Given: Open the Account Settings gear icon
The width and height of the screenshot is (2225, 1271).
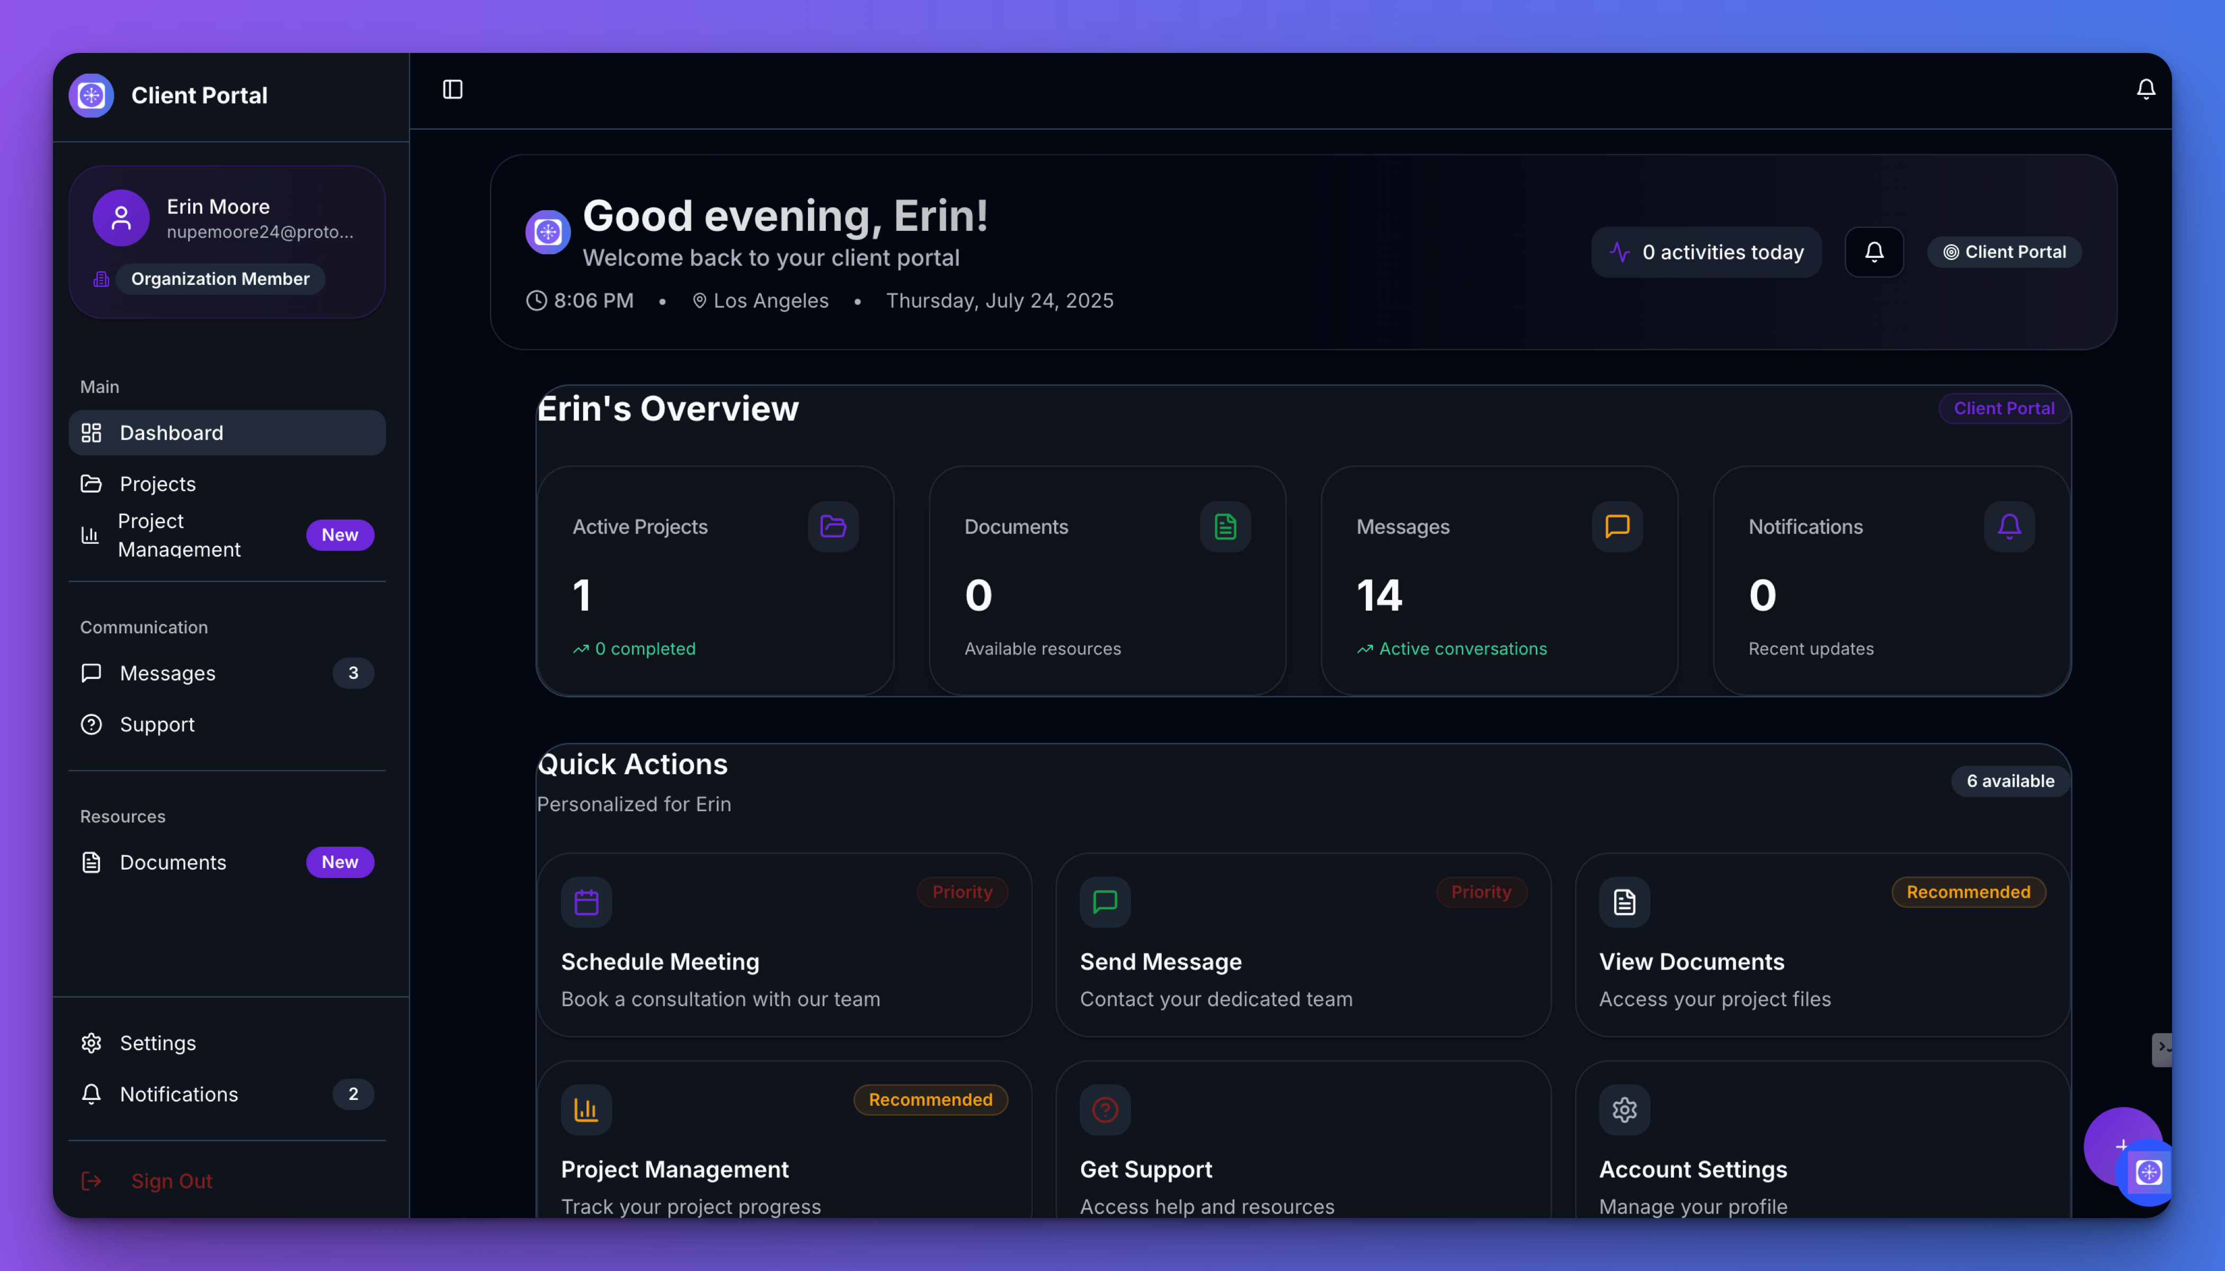Looking at the screenshot, I should pyautogui.click(x=1623, y=1109).
